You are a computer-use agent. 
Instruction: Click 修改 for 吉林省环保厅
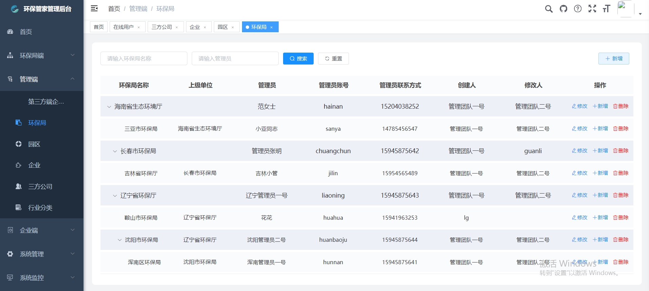pyautogui.click(x=580, y=173)
